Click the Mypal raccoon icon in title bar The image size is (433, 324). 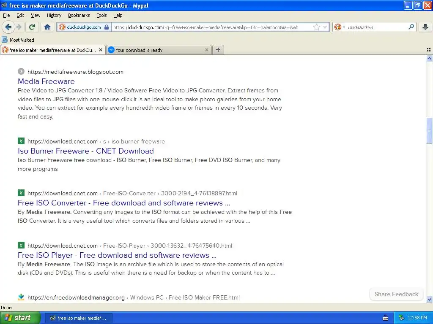coord(4,5)
